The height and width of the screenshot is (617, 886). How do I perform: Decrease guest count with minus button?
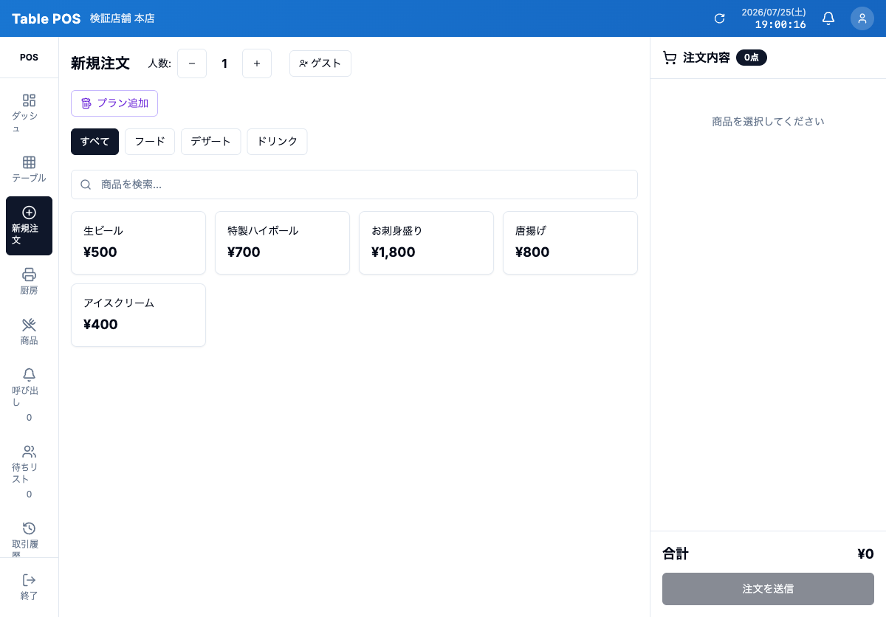(192, 63)
